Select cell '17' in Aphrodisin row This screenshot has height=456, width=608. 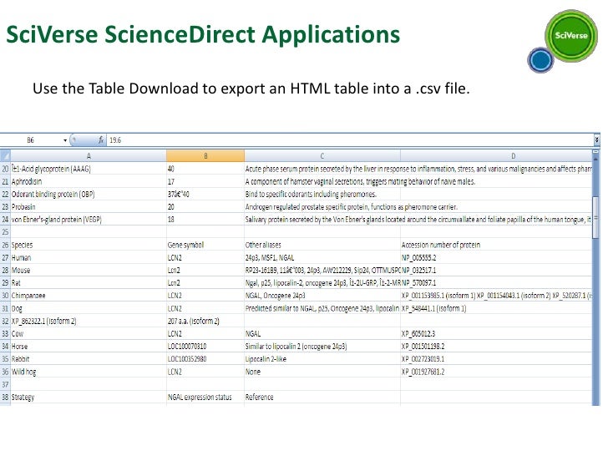[205, 181]
